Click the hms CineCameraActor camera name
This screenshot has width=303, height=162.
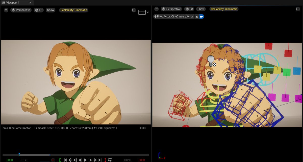(x=17, y=128)
